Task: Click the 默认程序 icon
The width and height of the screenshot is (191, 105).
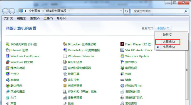Action: point(8,86)
